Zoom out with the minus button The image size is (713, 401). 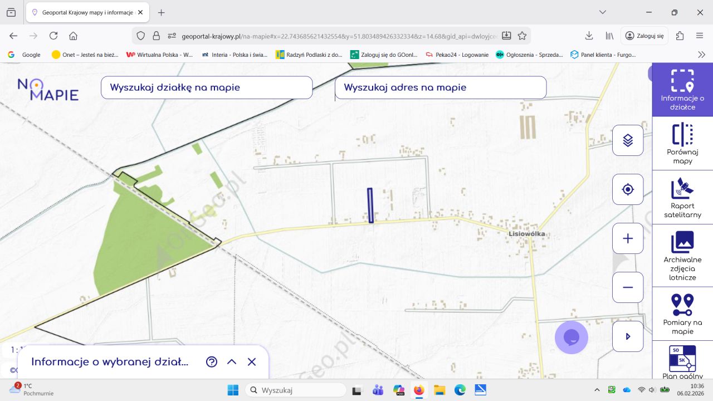628,287
